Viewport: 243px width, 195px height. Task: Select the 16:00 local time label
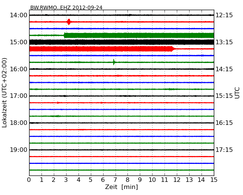(18, 69)
